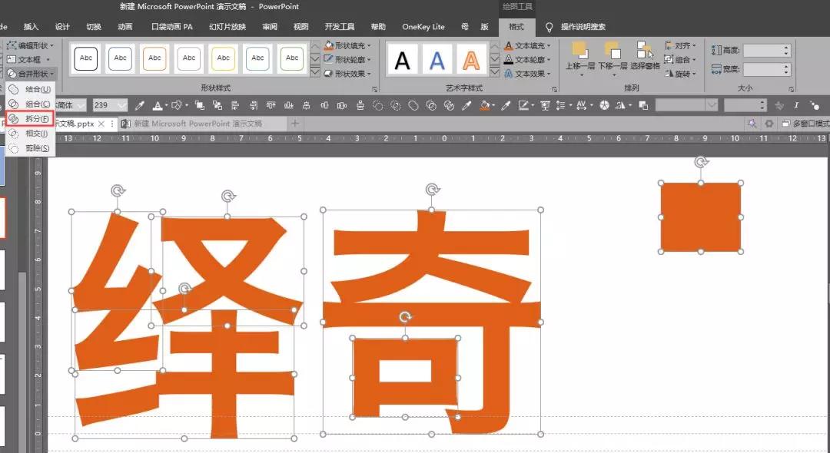Open the 大小 group dialog launcher
The height and width of the screenshot is (453, 830).
(x=791, y=89)
